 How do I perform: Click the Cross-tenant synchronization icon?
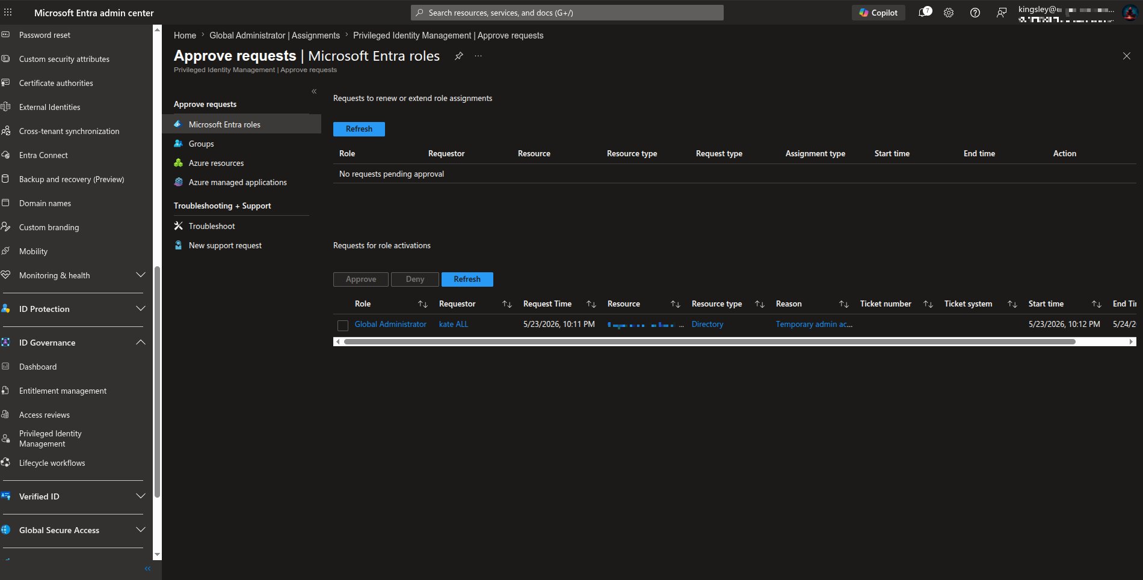(x=6, y=131)
